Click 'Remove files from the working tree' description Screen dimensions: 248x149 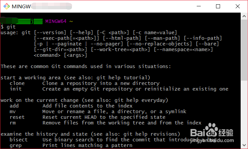pyautogui.click(x=122, y=123)
